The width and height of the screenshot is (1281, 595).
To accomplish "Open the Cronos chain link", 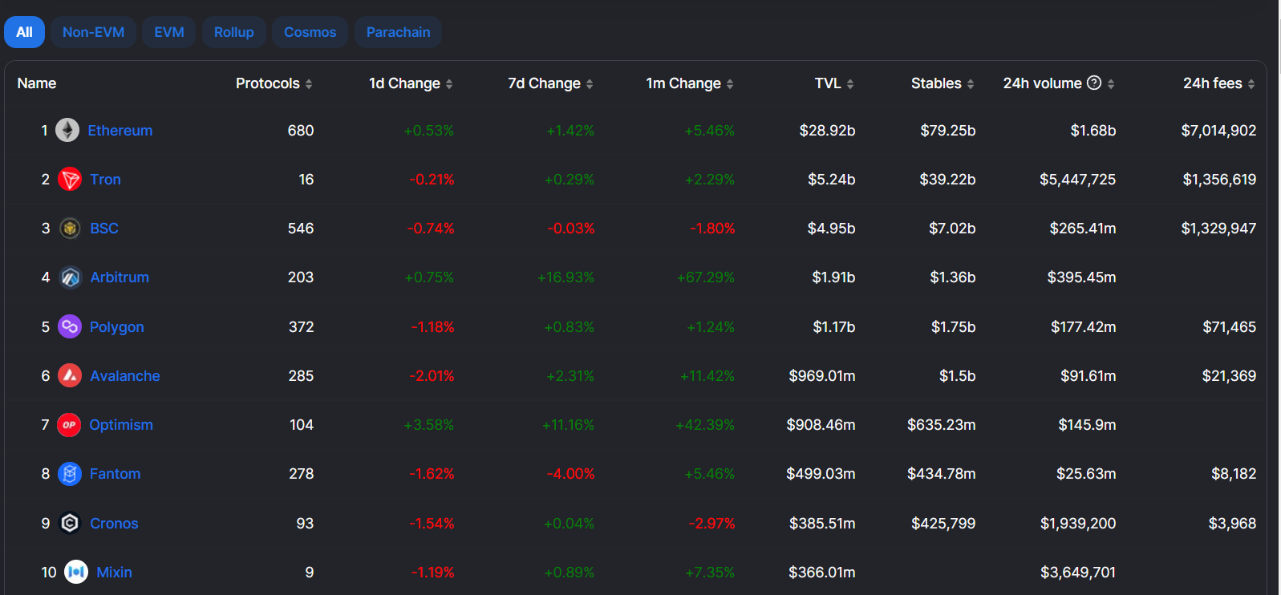I will [114, 524].
